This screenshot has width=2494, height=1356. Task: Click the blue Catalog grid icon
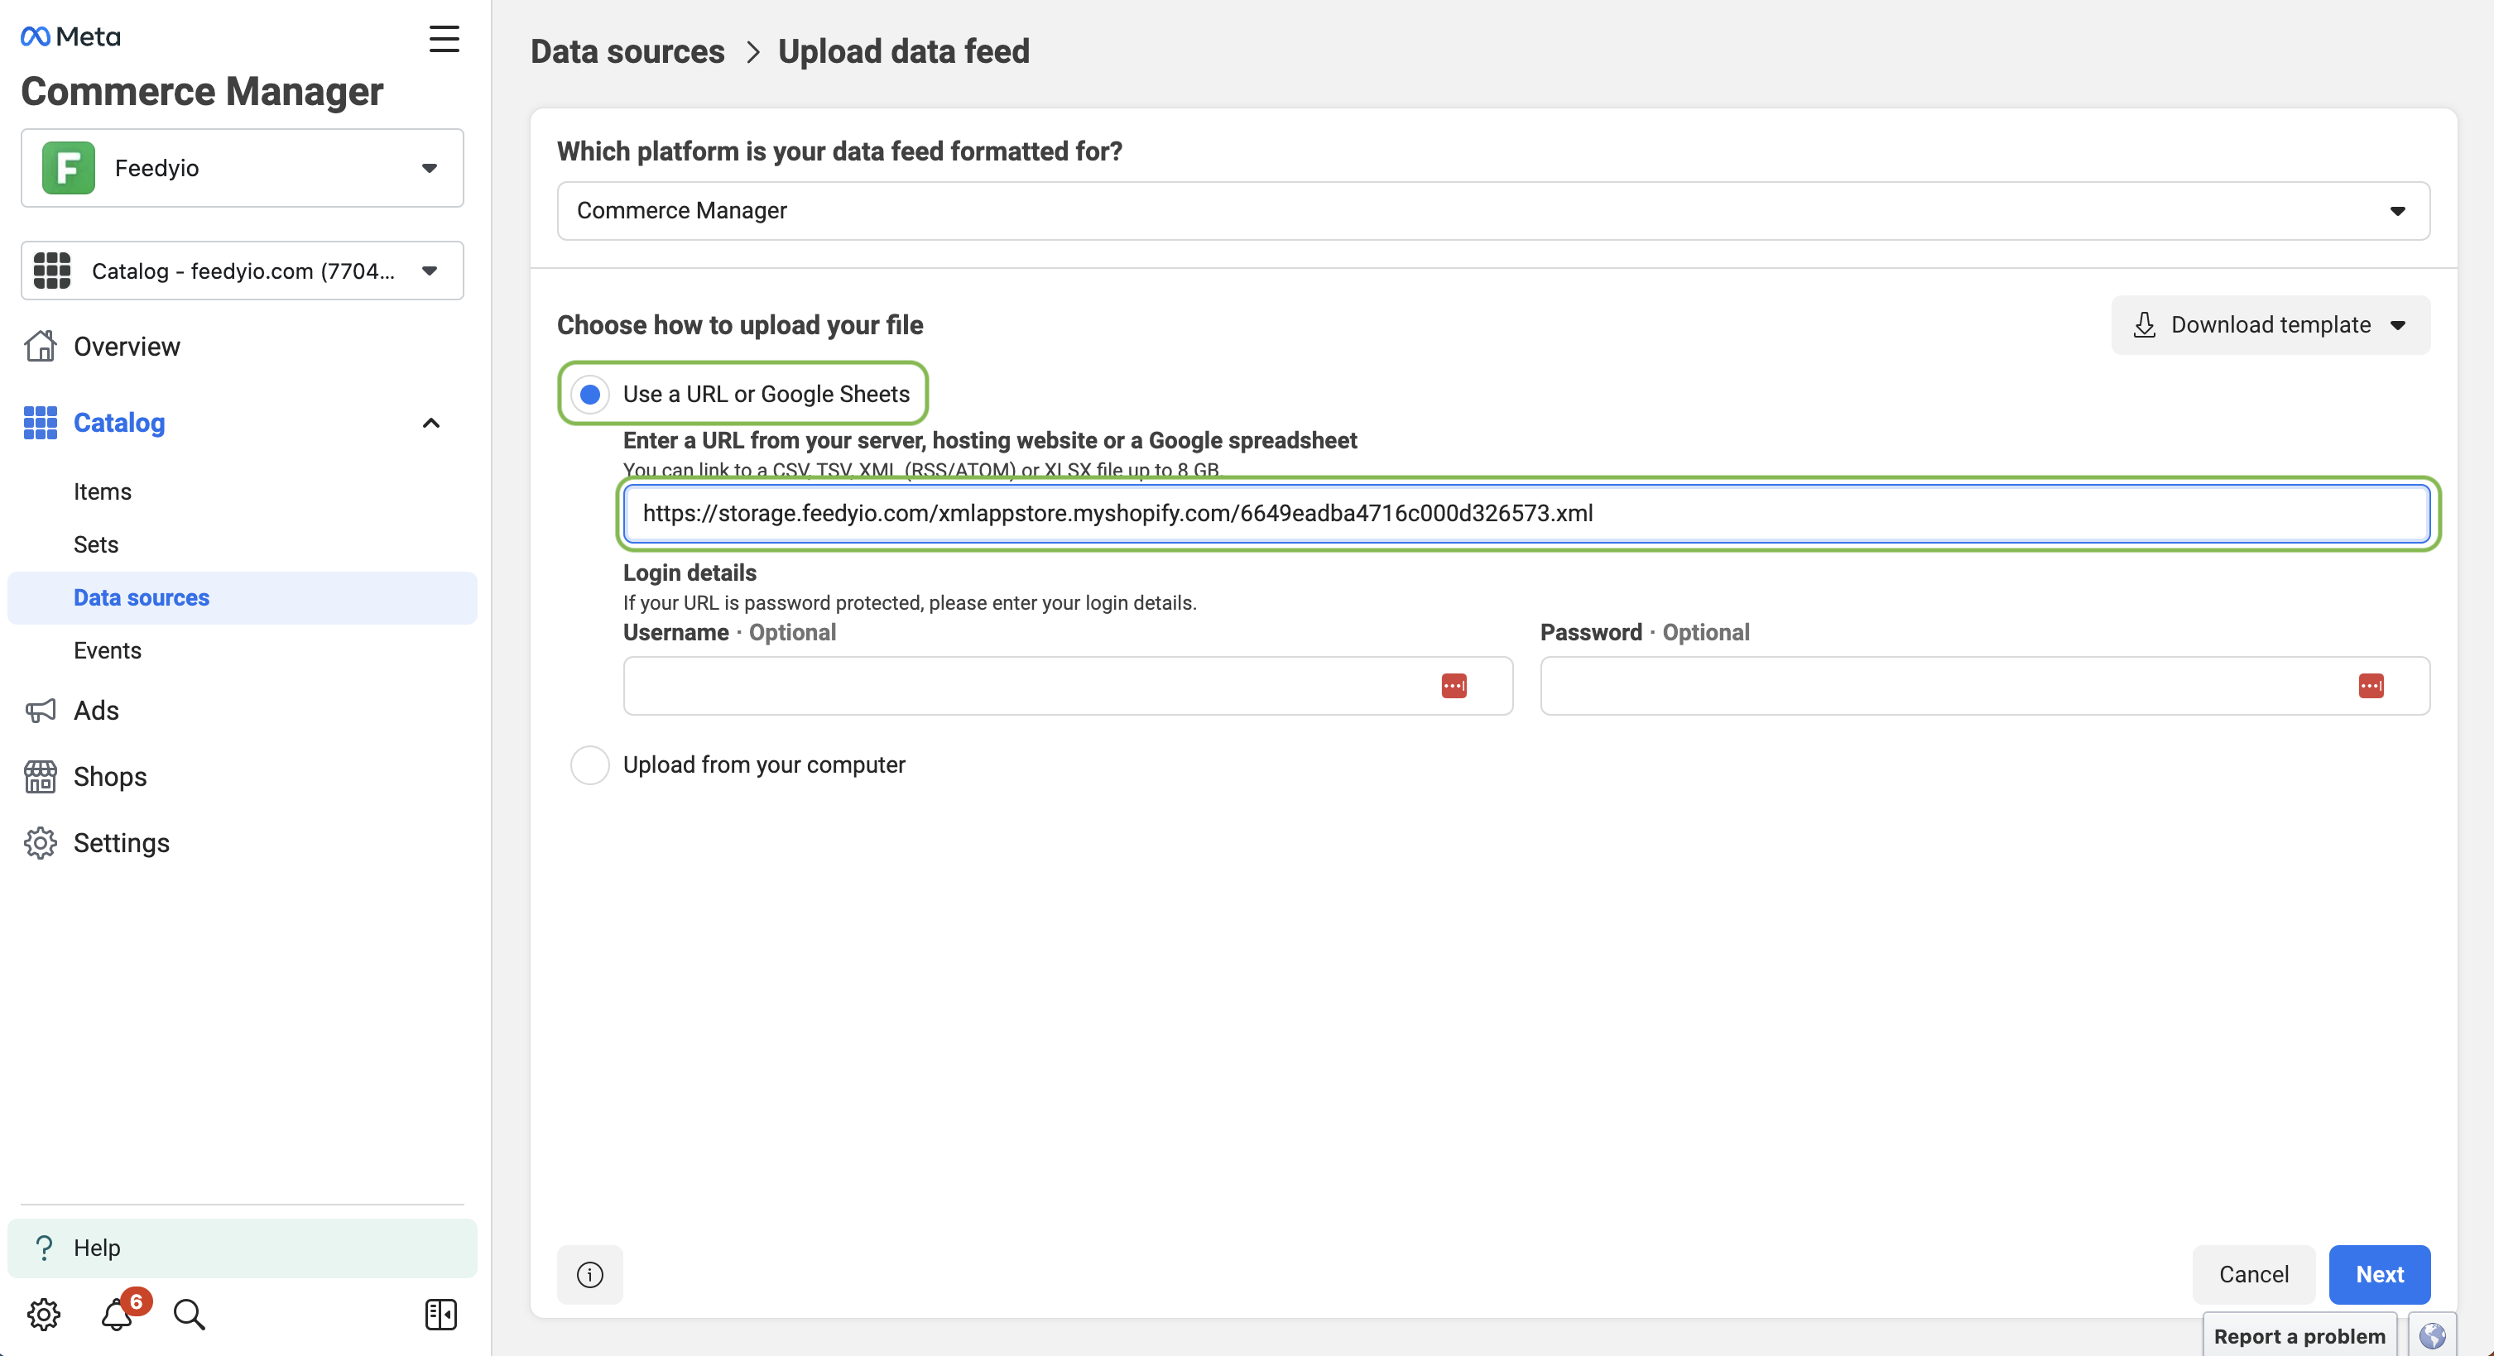(x=40, y=422)
